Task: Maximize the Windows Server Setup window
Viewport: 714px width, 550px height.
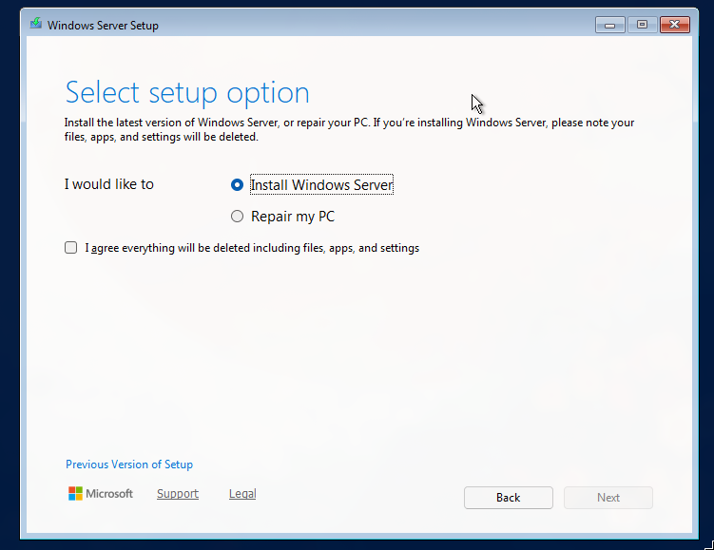Action: (642, 25)
